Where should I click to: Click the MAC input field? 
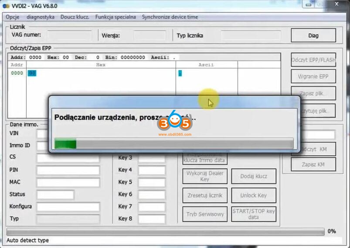pos(68,182)
